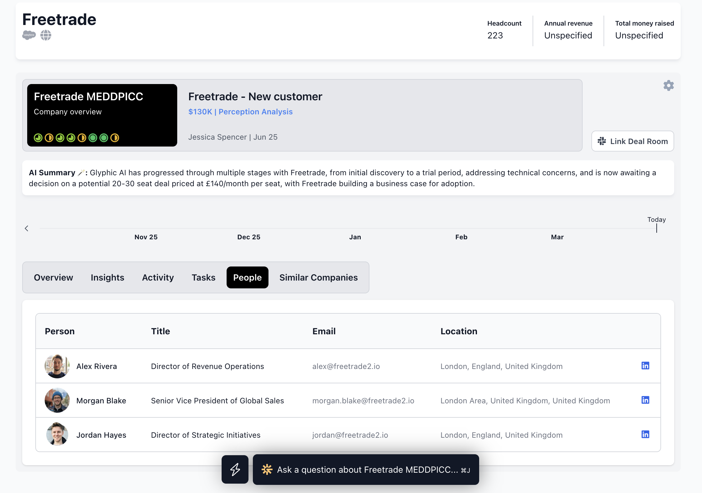Viewport: 702px width, 493px height.
Task: Click the magic wand icon beside AI Summary
Action: pos(81,172)
